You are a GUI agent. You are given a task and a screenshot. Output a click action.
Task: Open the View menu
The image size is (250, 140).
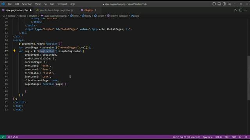click(38, 4)
